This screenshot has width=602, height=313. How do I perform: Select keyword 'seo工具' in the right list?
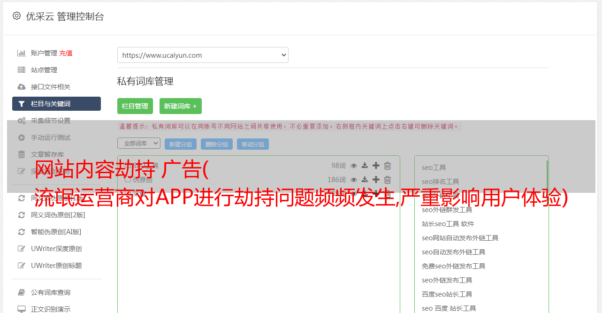tap(434, 168)
